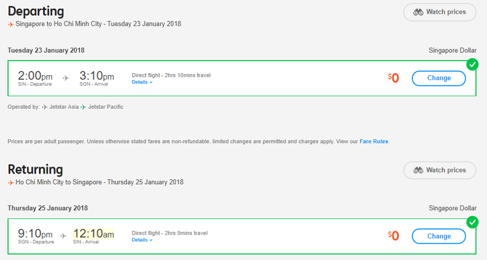The image size is (487, 260).
Task: Click orange plane icon beside Ho Chi Minh City to Singapore
Action: click(x=11, y=183)
